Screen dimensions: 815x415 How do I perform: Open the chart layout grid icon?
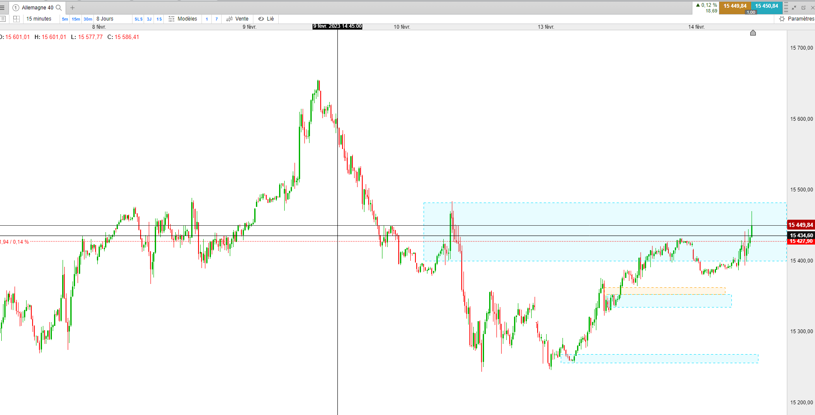tap(16, 19)
